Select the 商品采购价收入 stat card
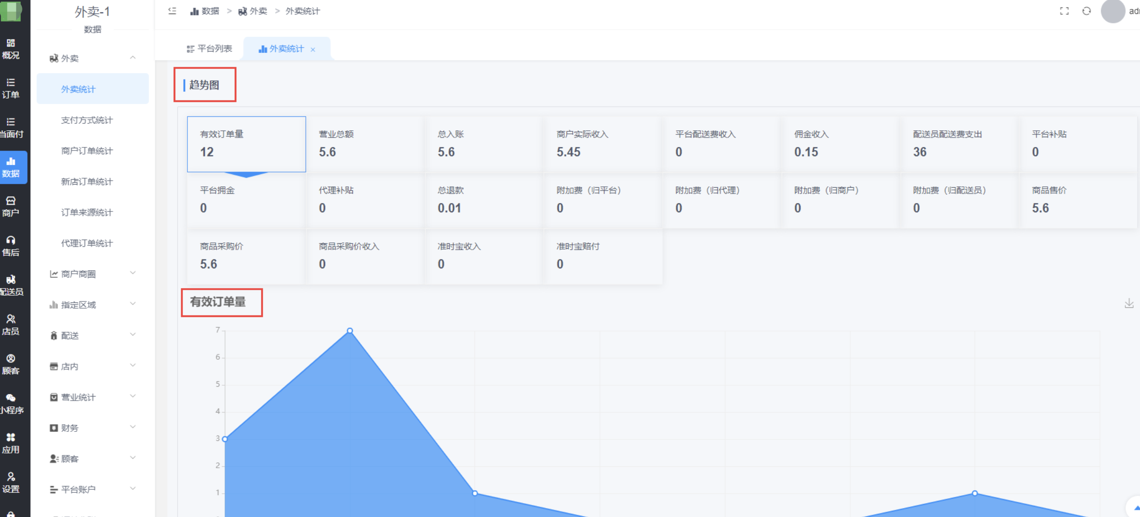The image size is (1140, 517). (x=365, y=256)
